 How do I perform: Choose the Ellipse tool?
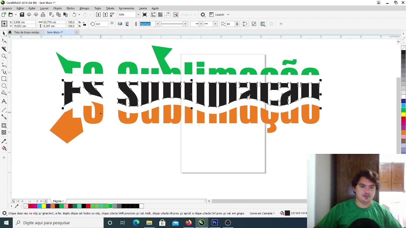click(4, 86)
